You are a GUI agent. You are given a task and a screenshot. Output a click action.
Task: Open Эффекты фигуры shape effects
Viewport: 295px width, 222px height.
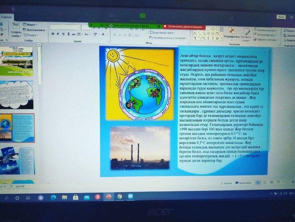click(x=267, y=39)
